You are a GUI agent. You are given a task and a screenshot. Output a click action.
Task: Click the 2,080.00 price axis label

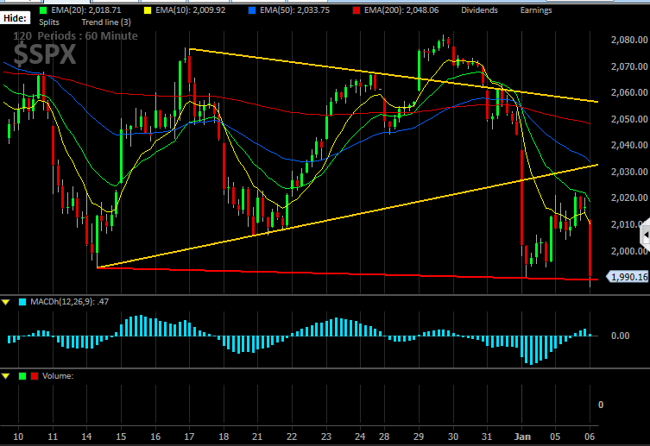tap(629, 40)
